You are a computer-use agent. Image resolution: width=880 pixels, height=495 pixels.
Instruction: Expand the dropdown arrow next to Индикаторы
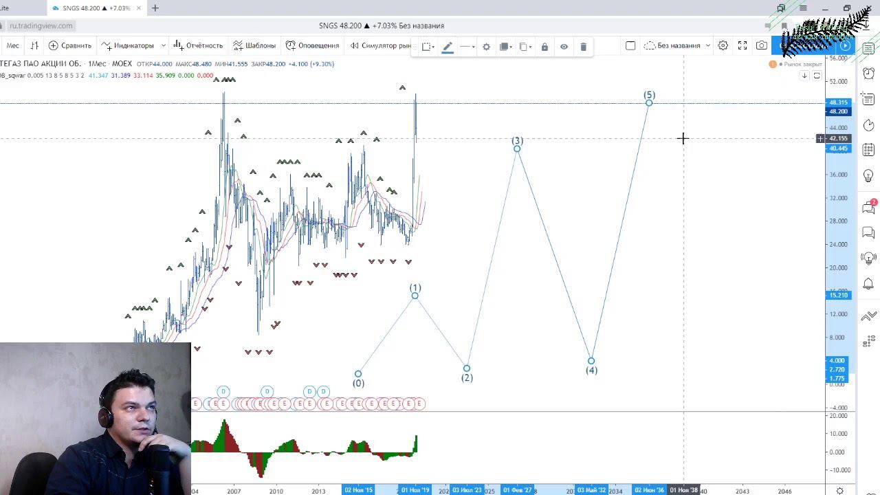point(163,45)
